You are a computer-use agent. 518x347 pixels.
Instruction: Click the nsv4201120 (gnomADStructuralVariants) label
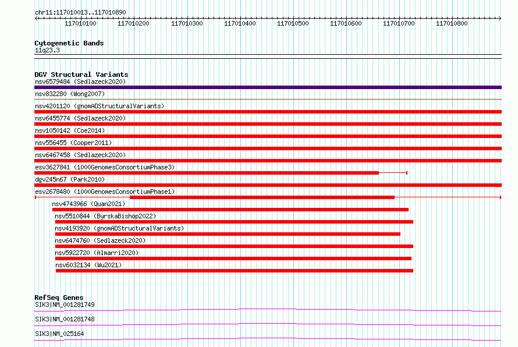point(100,106)
